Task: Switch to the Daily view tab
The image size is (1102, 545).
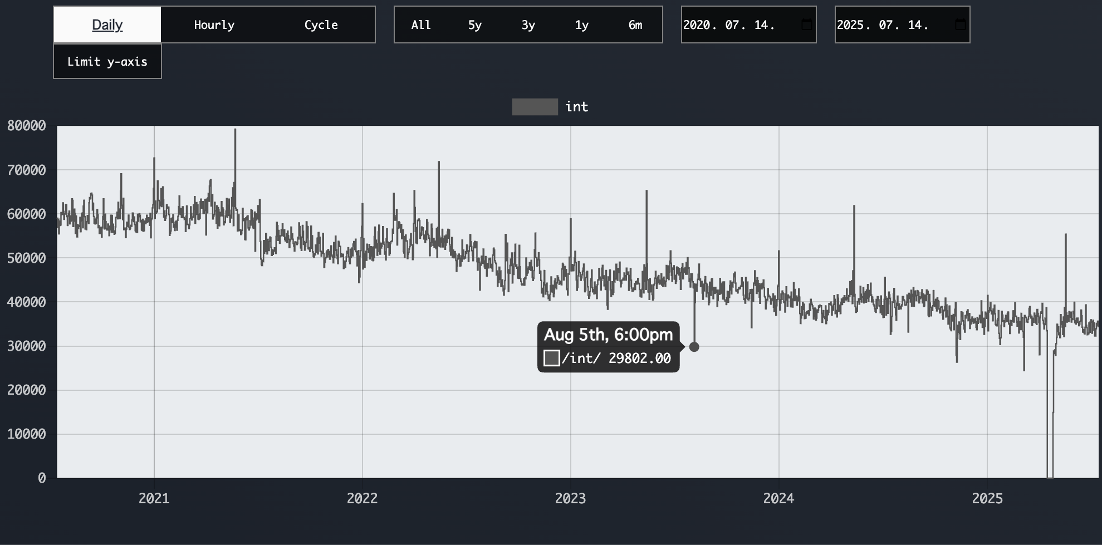Action: tap(107, 24)
